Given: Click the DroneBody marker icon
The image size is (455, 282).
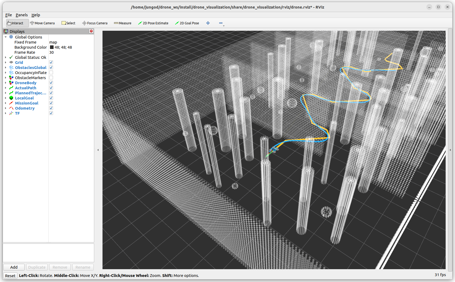Looking at the screenshot, I should (11, 83).
